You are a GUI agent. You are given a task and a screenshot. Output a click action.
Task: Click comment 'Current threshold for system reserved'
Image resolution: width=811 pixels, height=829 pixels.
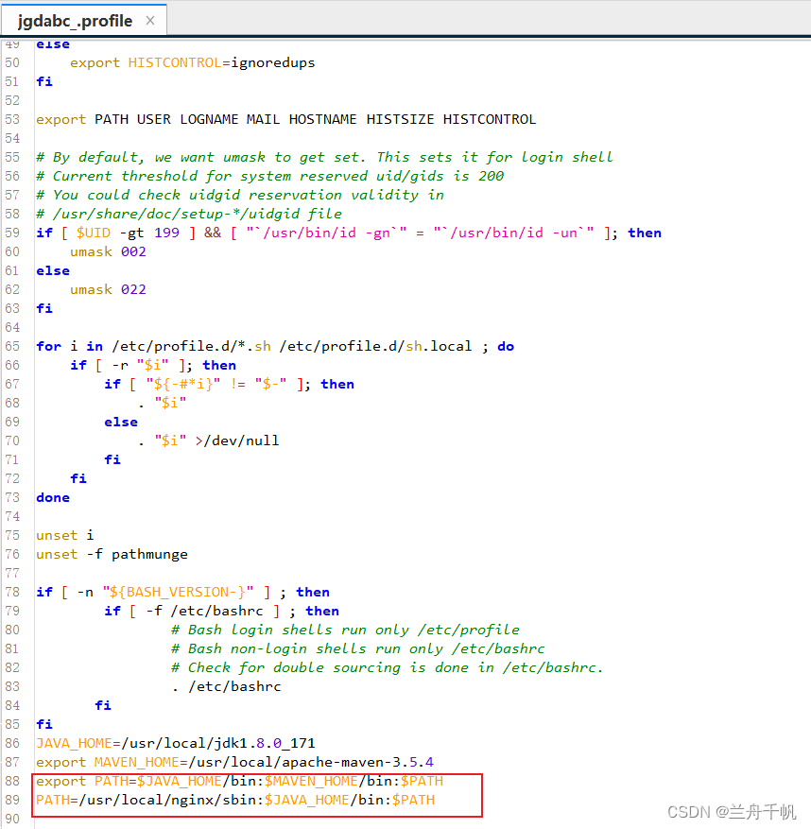click(x=210, y=176)
